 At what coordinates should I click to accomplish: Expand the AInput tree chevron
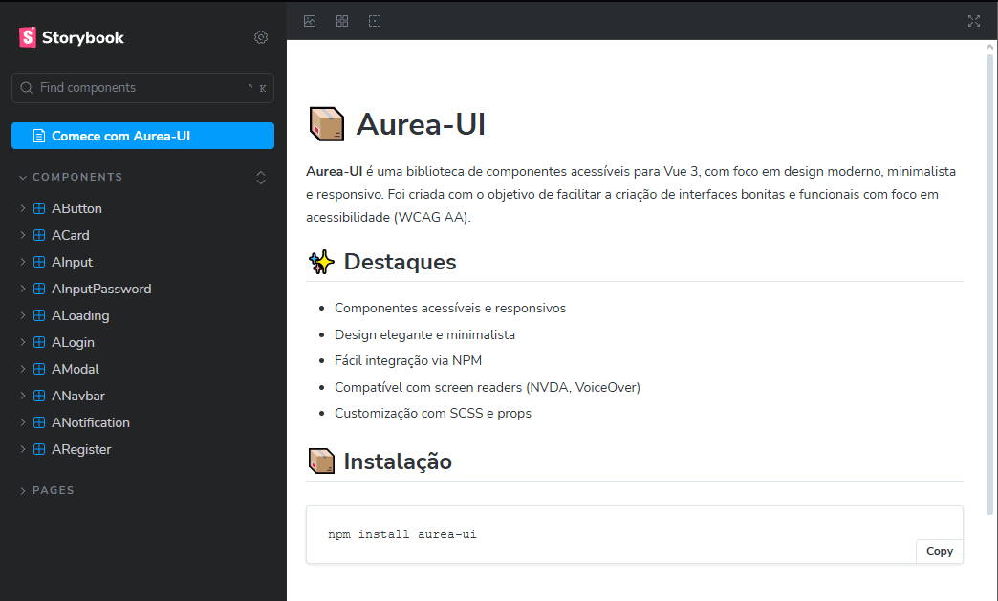23,262
